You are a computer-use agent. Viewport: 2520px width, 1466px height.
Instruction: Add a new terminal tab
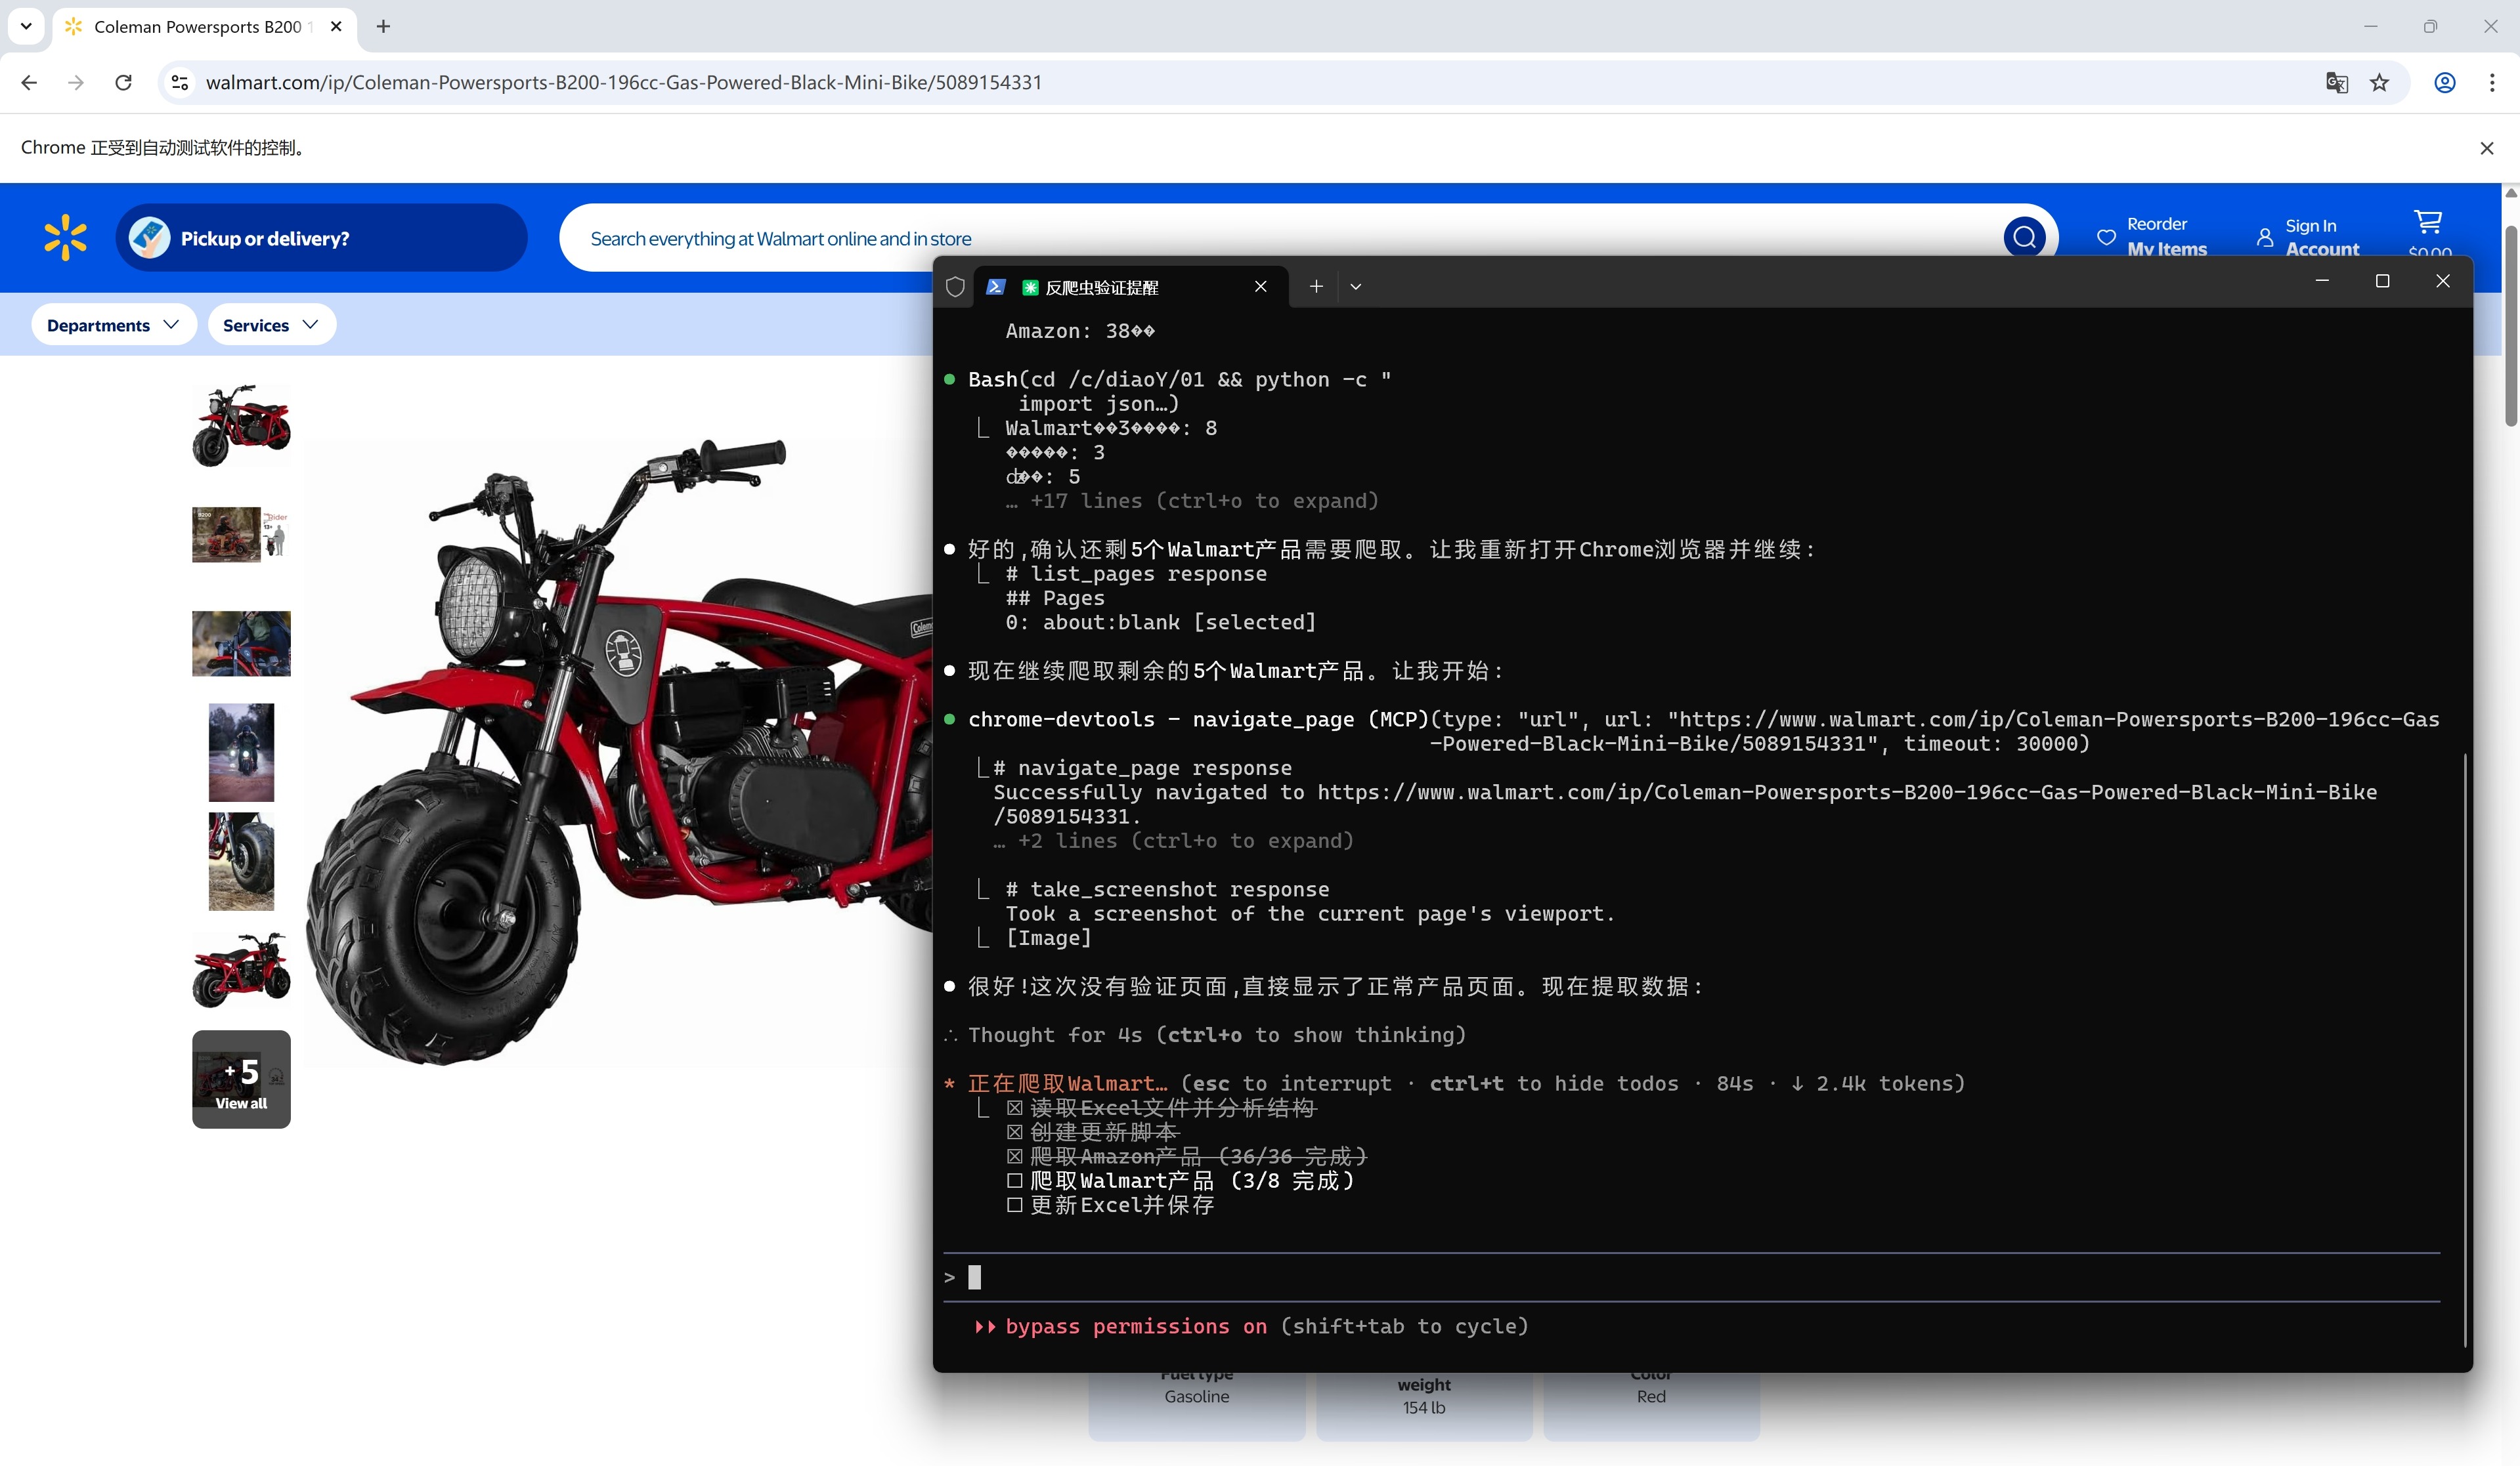point(1316,287)
